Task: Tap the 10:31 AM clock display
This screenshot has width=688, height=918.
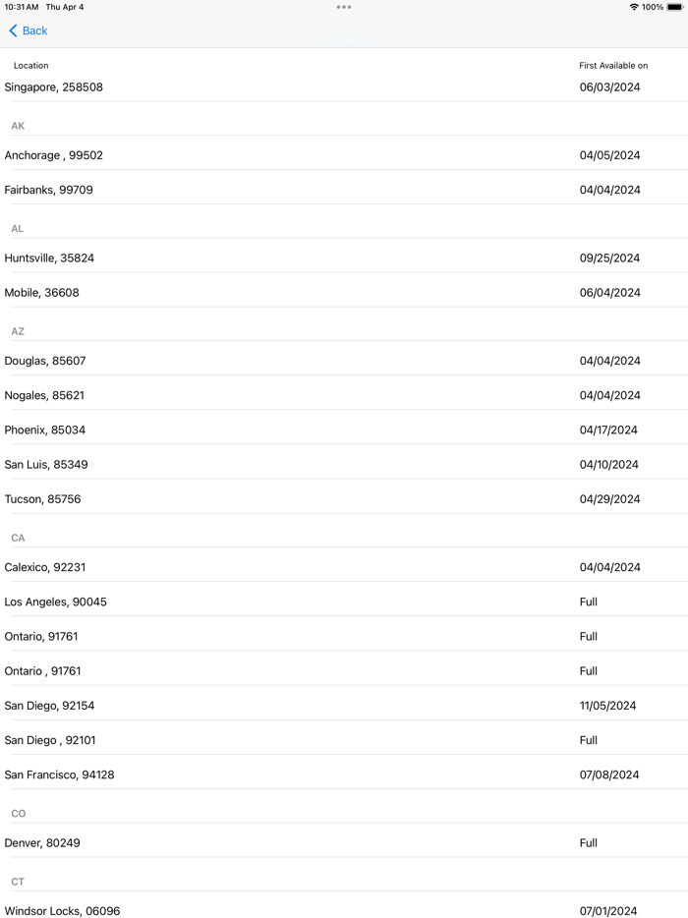Action: (x=23, y=7)
